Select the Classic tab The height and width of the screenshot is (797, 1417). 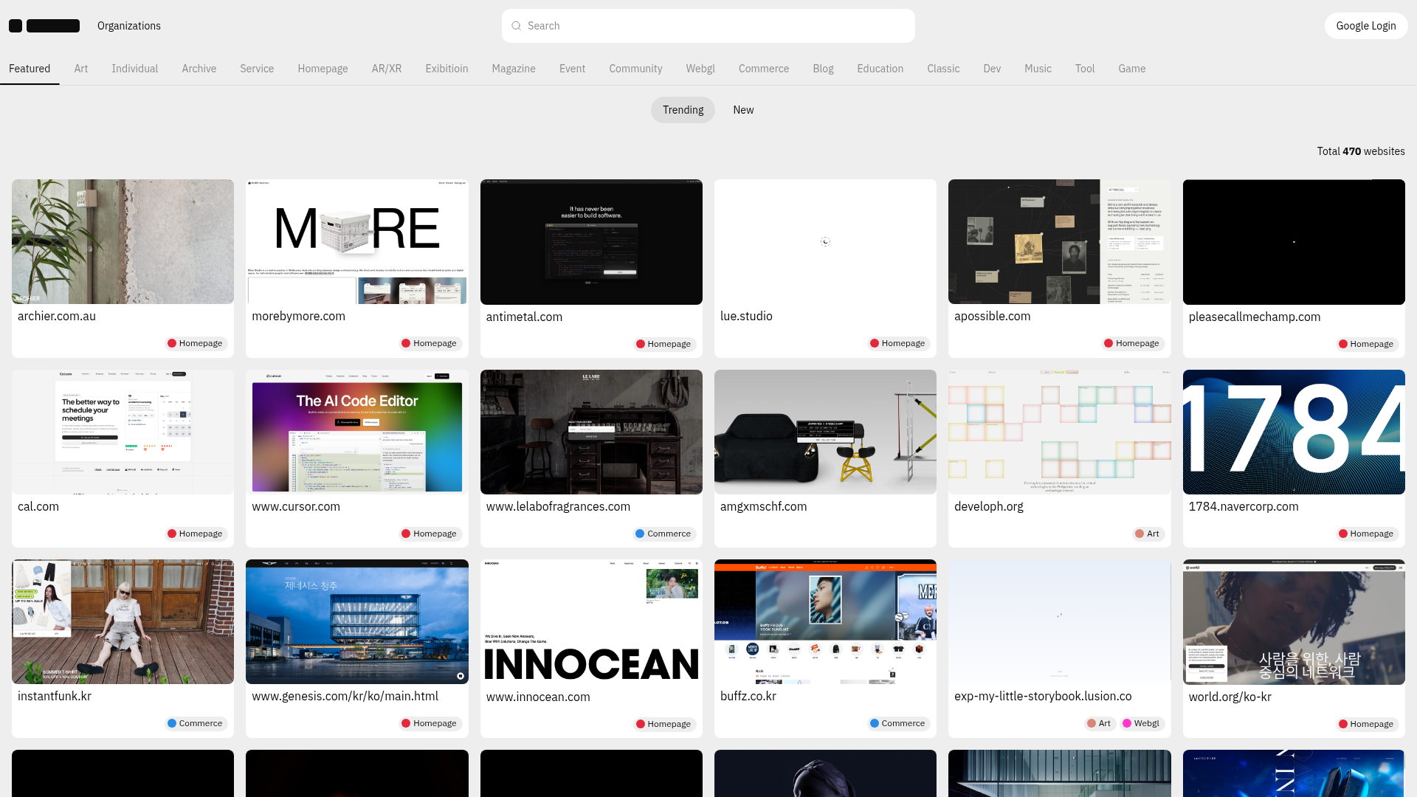pos(943,69)
